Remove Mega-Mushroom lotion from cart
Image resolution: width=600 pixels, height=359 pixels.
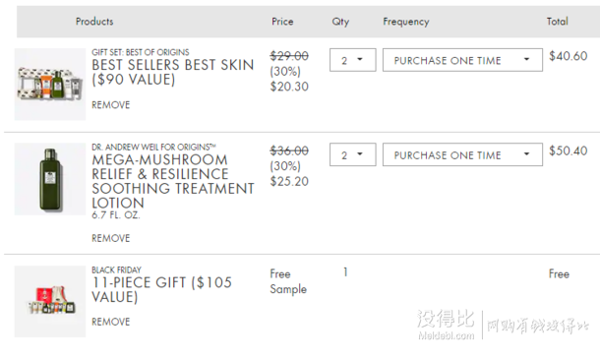pos(110,238)
